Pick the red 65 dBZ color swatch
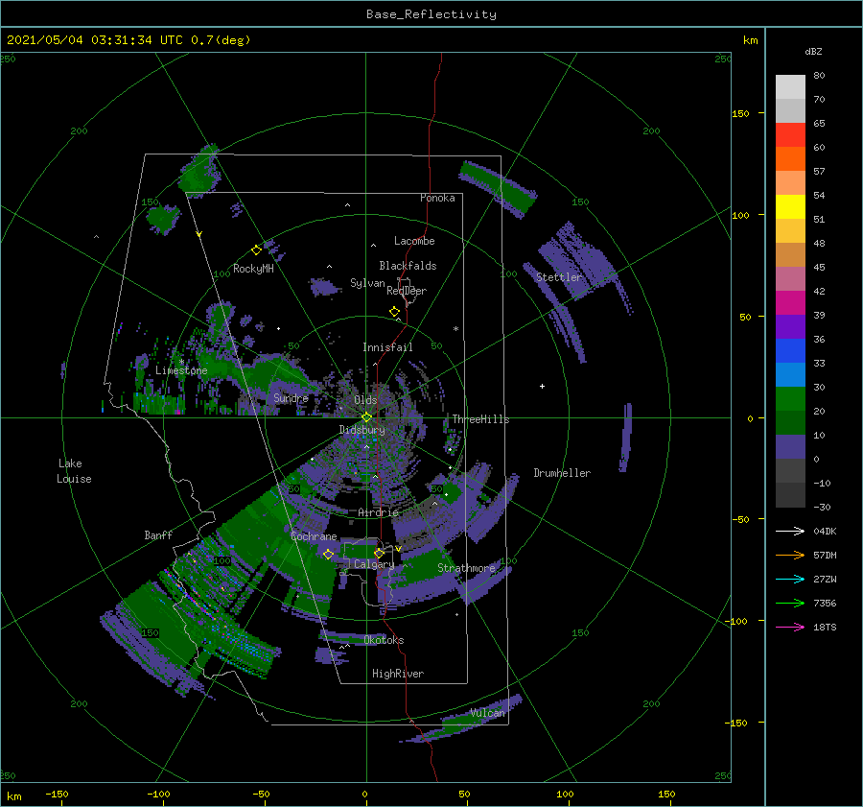863x807 pixels. pyautogui.click(x=790, y=134)
